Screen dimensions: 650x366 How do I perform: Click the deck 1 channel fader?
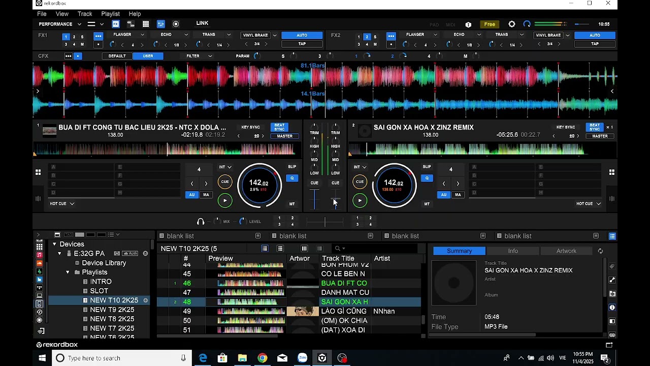click(x=314, y=199)
